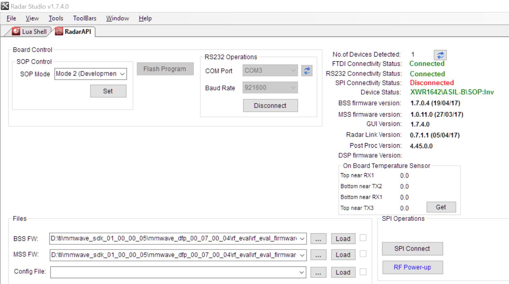The height and width of the screenshot is (284, 509).
Task: Click the 'Top near TX3' temperature label
Action: click(x=357, y=208)
